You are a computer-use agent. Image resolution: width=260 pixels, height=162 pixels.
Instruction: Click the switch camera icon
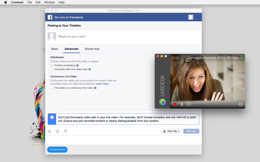(x=188, y=104)
